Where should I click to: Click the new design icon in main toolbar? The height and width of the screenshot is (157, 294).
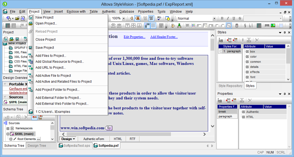(x=8, y=18)
